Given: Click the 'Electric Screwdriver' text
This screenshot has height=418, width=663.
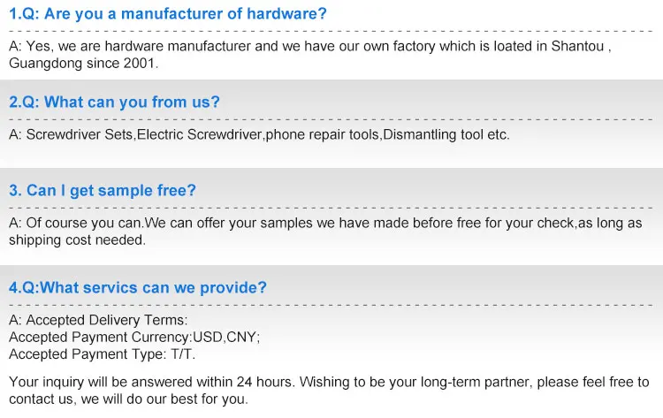Looking at the screenshot, I should point(200,135).
